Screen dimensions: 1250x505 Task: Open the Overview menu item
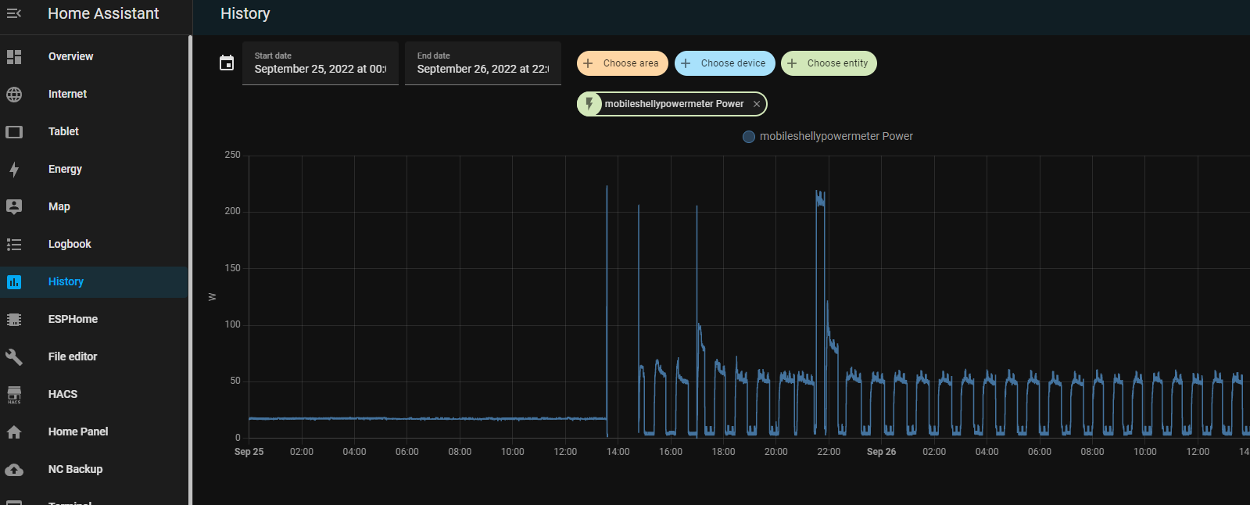pyautogui.click(x=94, y=57)
